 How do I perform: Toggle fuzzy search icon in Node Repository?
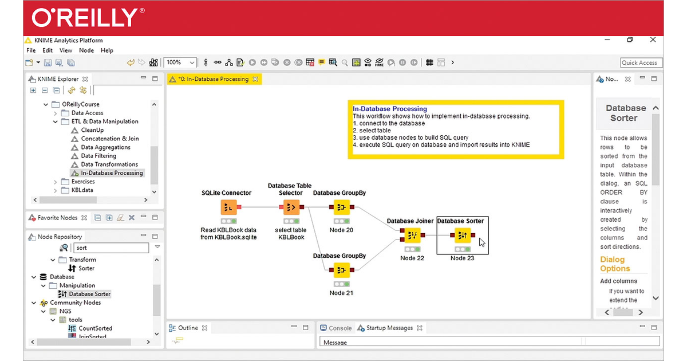pos(64,248)
